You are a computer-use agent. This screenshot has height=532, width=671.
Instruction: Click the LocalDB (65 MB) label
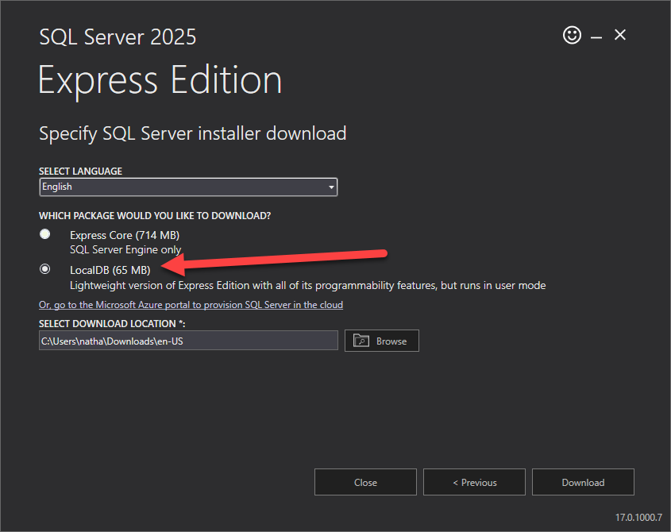point(110,270)
